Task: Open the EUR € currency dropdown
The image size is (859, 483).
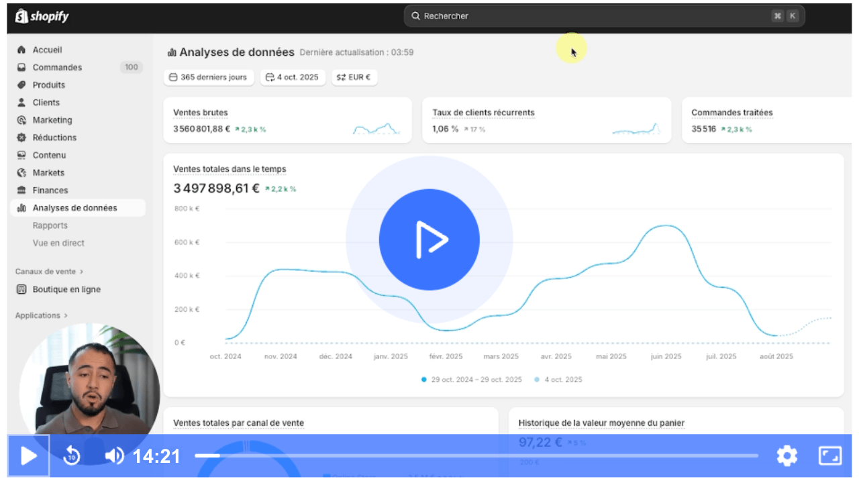Action: point(354,77)
